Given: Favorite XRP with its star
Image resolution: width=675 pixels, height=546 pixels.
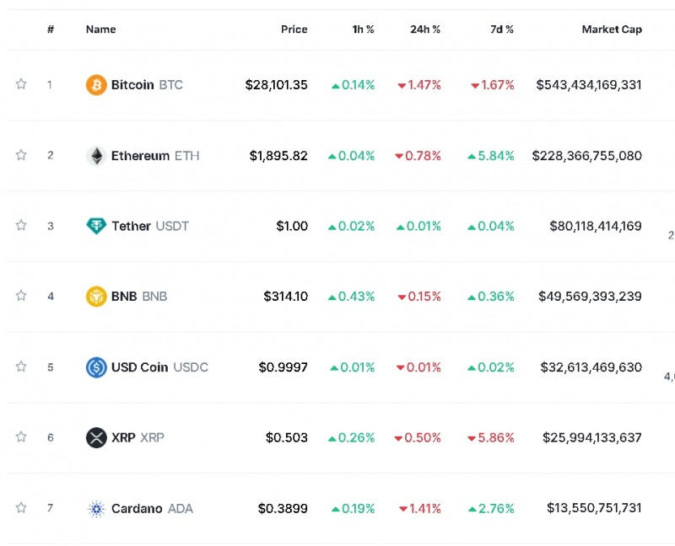Looking at the screenshot, I should [x=21, y=437].
